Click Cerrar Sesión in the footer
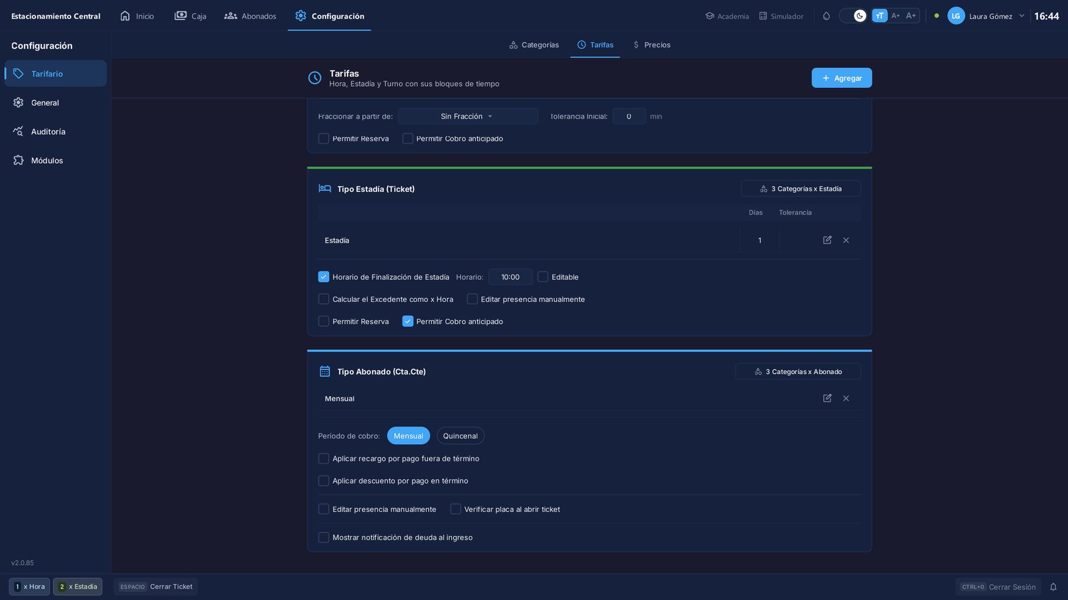Image resolution: width=1068 pixels, height=600 pixels. 999,587
